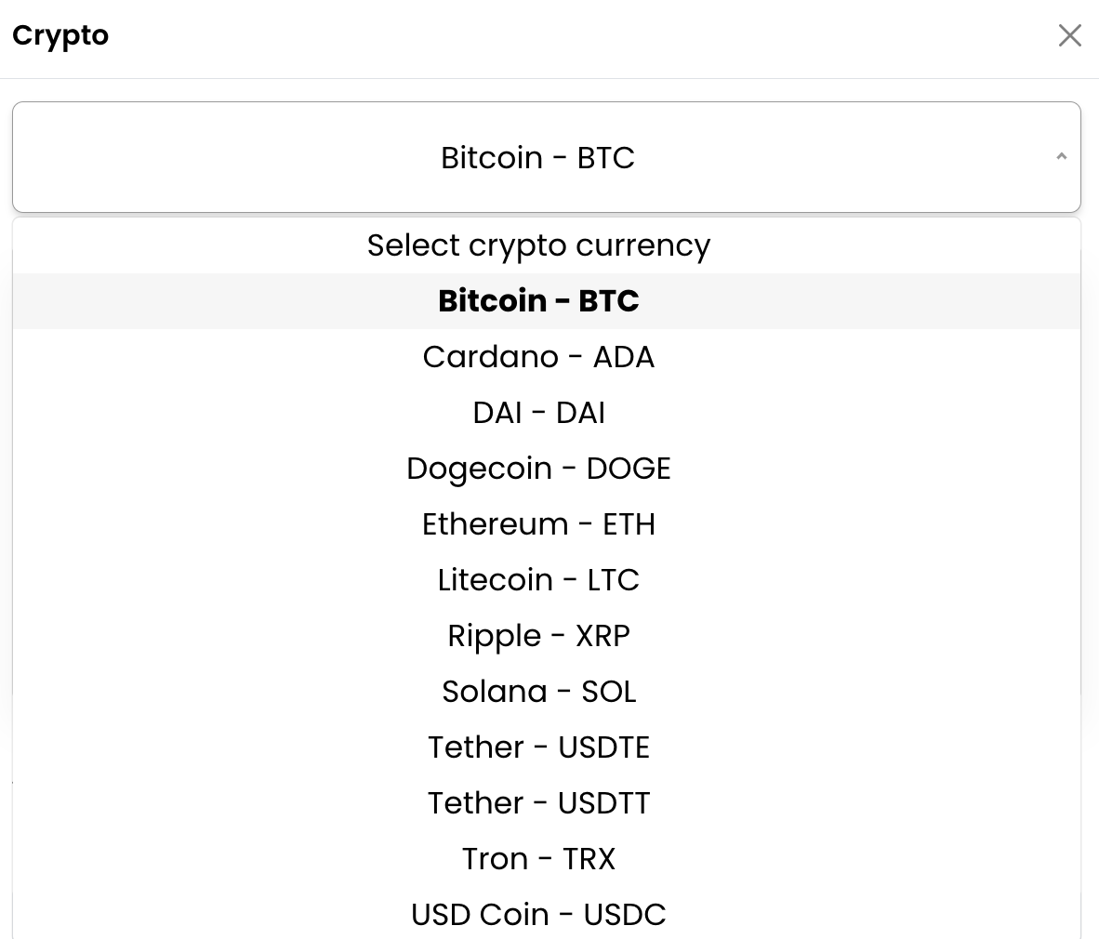
Task: Pick Tether - USDTE option
Action: click(538, 747)
